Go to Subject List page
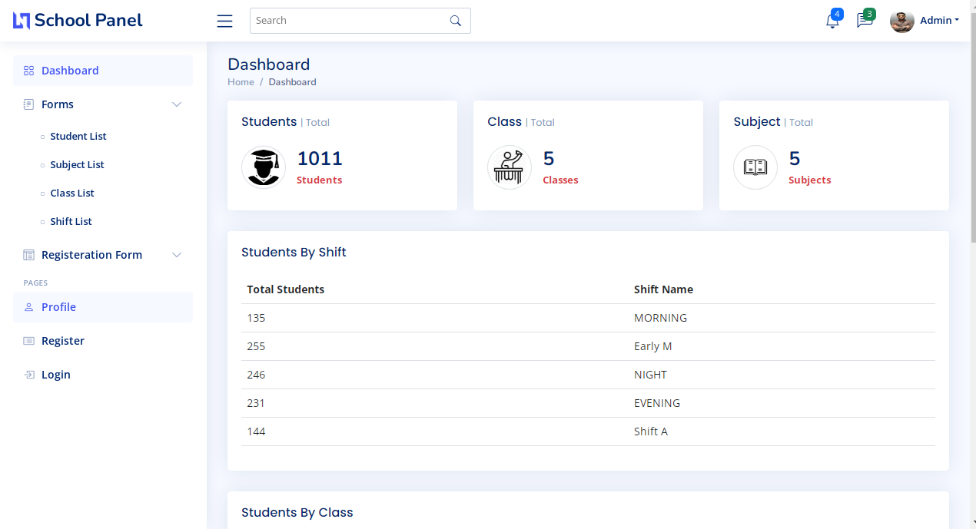Viewport: 976px width, 529px height. [77, 165]
